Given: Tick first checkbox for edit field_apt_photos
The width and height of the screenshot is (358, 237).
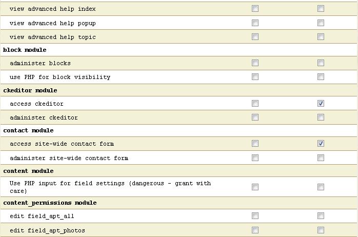Looking at the screenshot, I should [x=255, y=230].
